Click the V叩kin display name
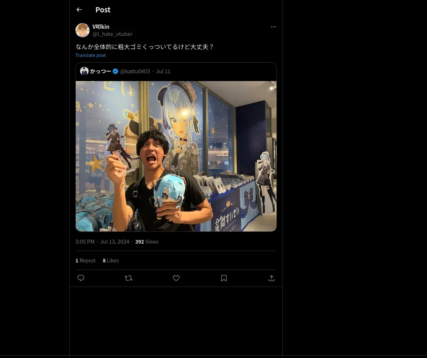 [101, 27]
